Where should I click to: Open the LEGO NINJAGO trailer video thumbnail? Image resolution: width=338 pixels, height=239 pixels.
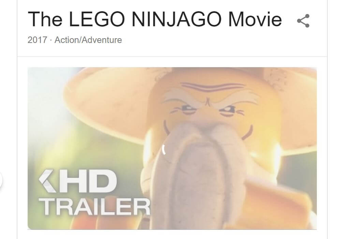pyautogui.click(x=172, y=148)
